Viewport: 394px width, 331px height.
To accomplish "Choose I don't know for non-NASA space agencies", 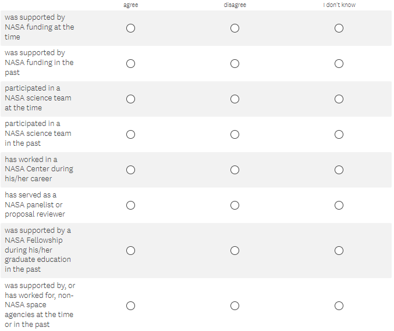I will coord(339,305).
